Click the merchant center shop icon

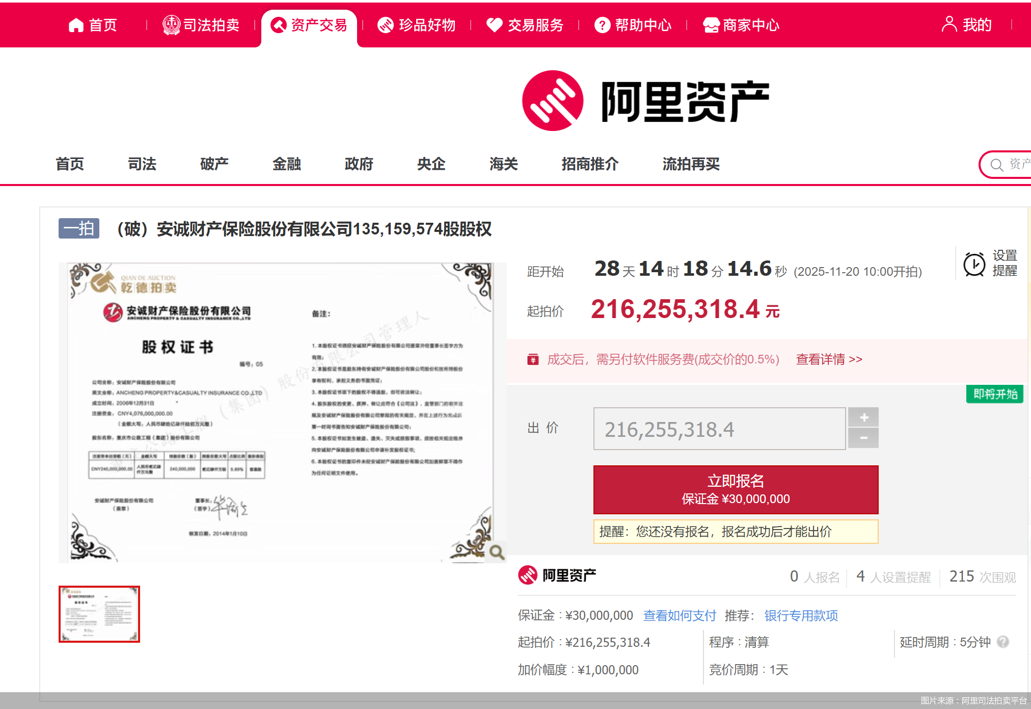pos(711,25)
